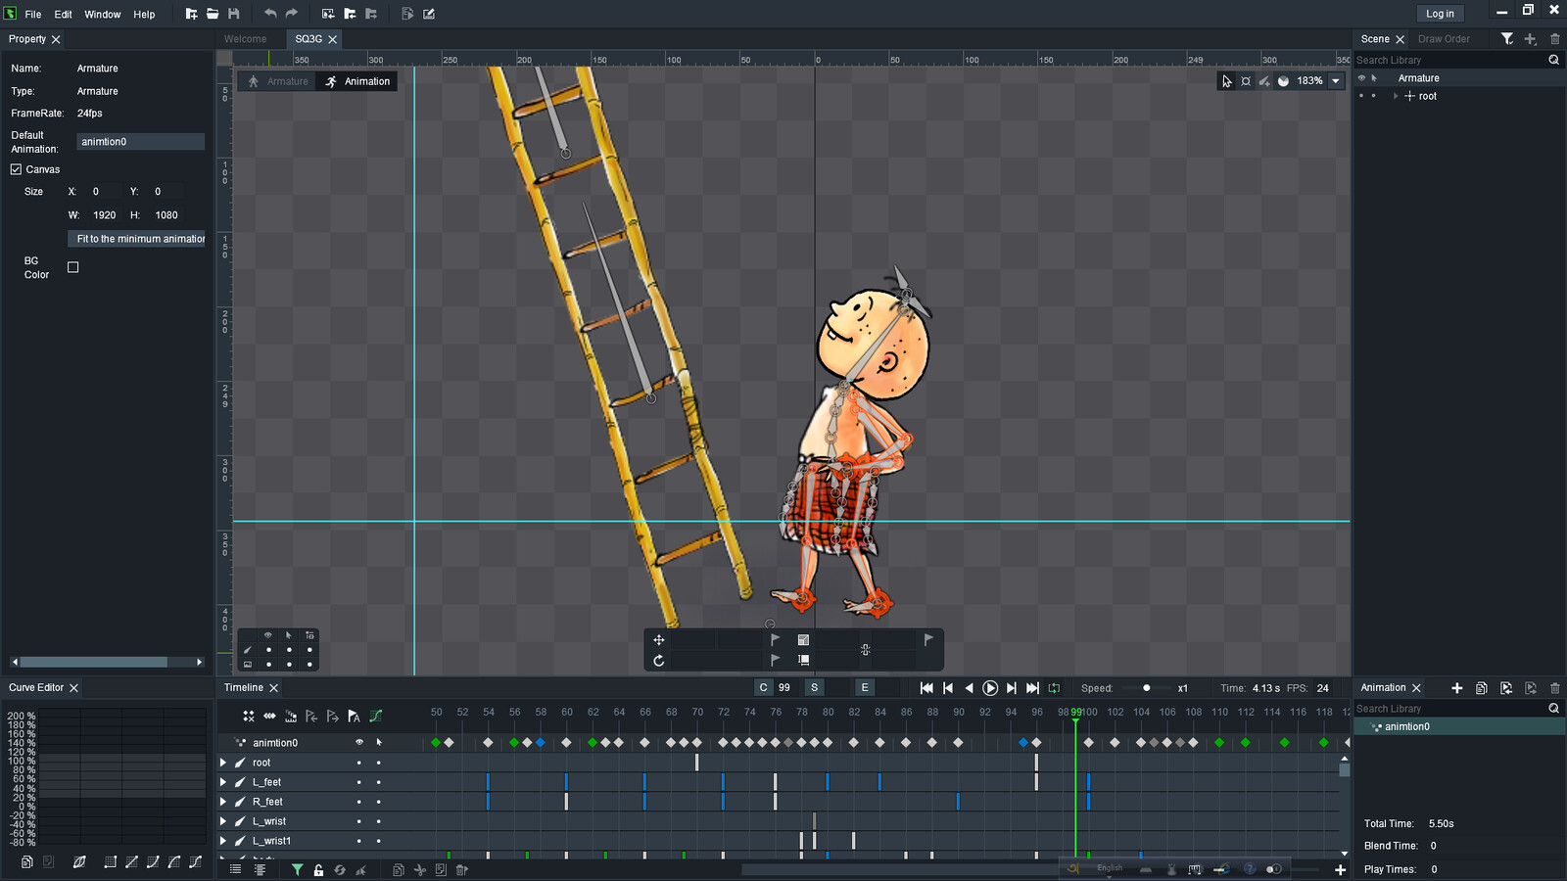Toggle loop playback in the timeline controls
The width and height of the screenshot is (1567, 881).
tap(1054, 688)
